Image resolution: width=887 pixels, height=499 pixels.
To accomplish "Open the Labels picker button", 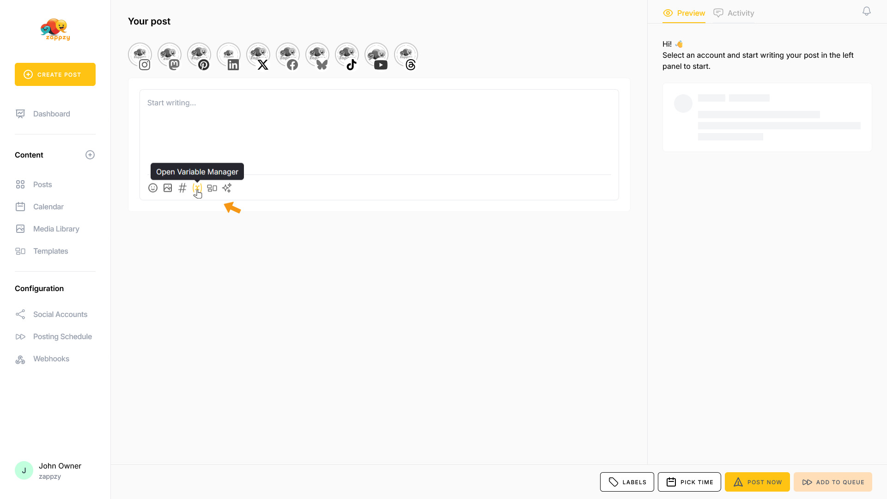I will (x=627, y=482).
